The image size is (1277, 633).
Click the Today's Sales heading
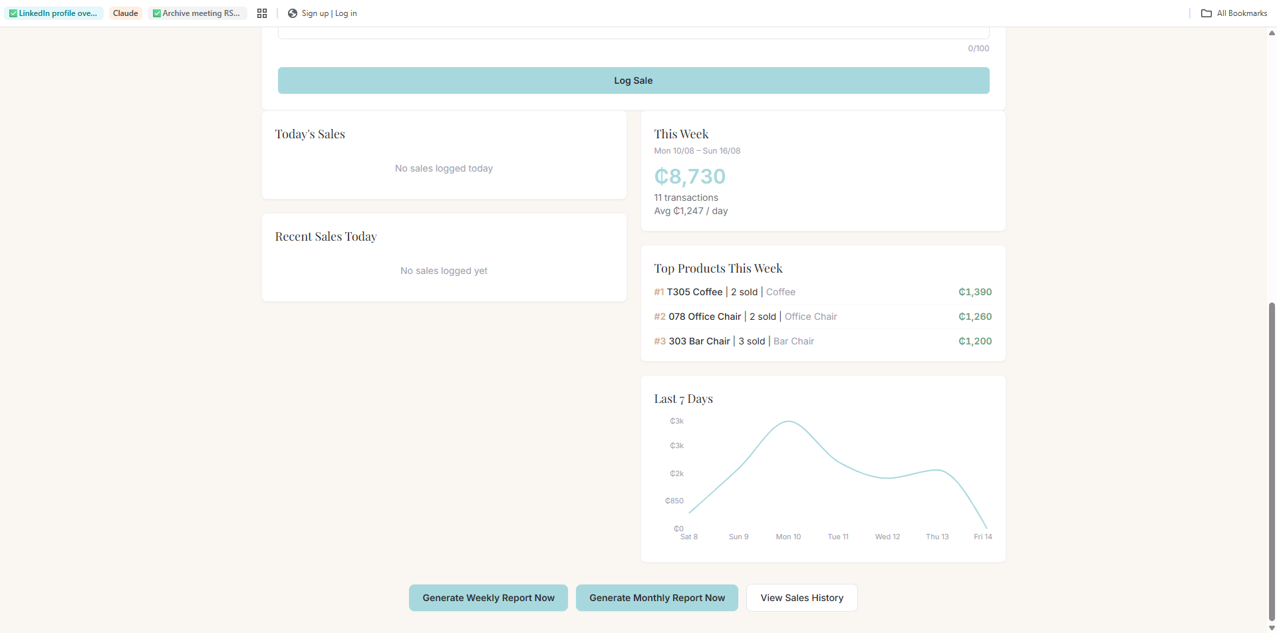tap(310, 134)
